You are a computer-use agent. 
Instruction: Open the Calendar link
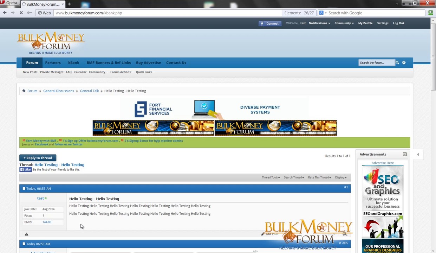pyautogui.click(x=80, y=72)
